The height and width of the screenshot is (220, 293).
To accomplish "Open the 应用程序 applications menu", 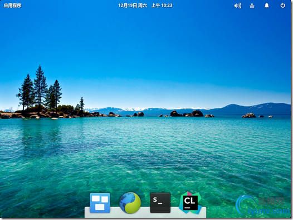I will pos(12,6).
